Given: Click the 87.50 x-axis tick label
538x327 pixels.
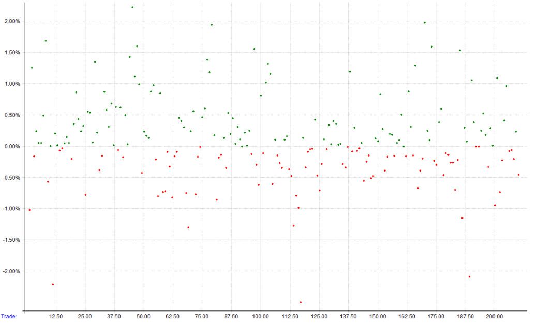Looking at the screenshot, I should click(231, 316).
